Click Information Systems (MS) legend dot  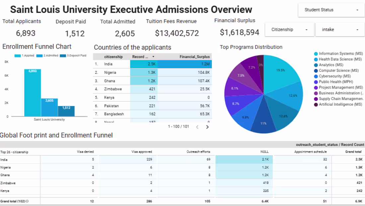coord(316,54)
